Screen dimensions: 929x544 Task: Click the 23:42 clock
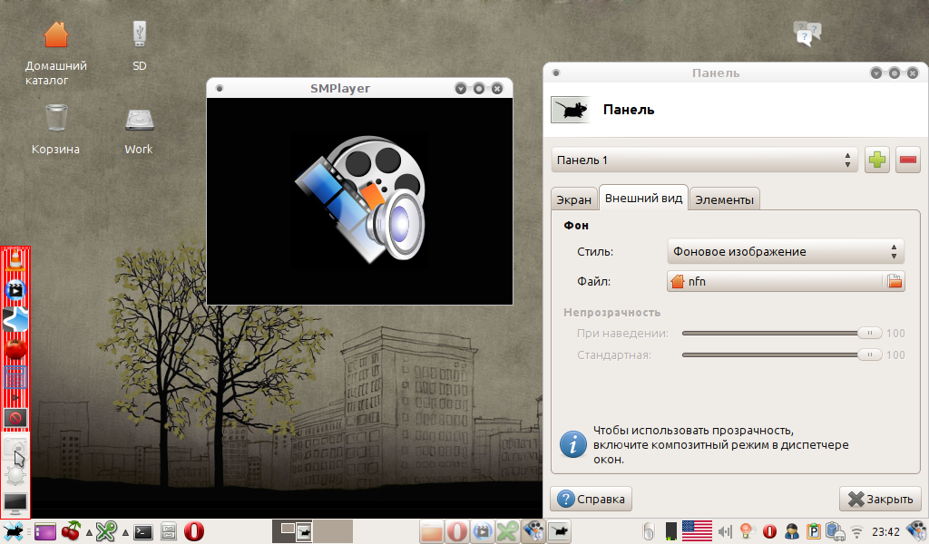(885, 532)
